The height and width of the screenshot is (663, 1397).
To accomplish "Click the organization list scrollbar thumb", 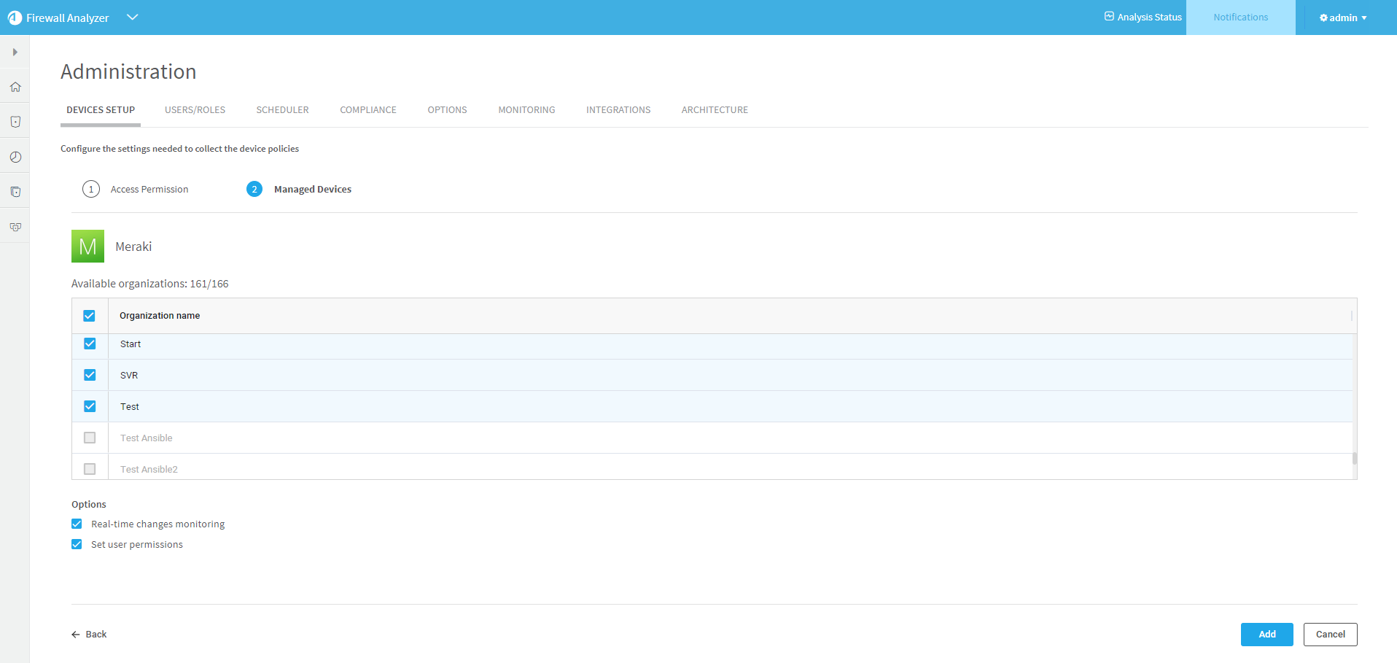I will click(x=1354, y=459).
